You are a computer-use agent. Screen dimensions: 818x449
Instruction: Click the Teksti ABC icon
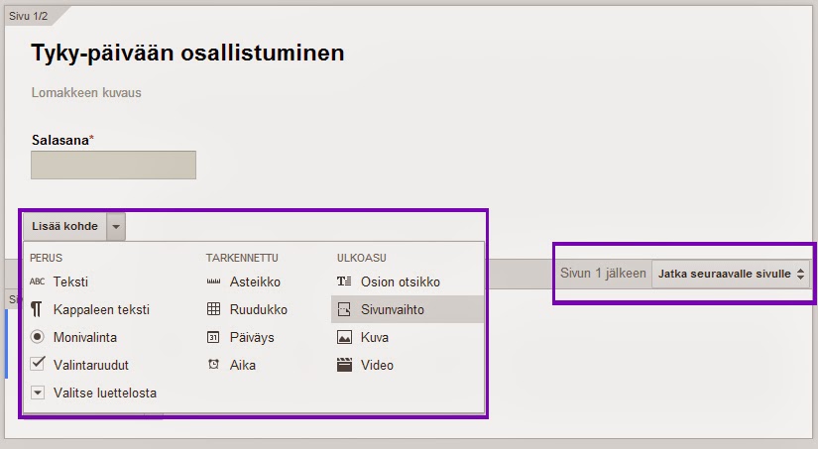[x=38, y=281]
